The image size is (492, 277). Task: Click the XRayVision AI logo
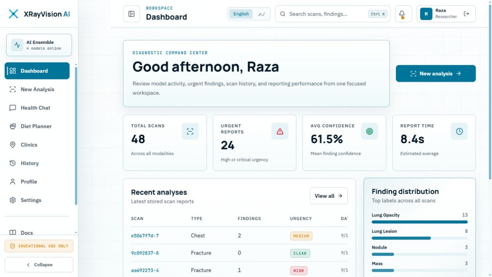click(39, 14)
